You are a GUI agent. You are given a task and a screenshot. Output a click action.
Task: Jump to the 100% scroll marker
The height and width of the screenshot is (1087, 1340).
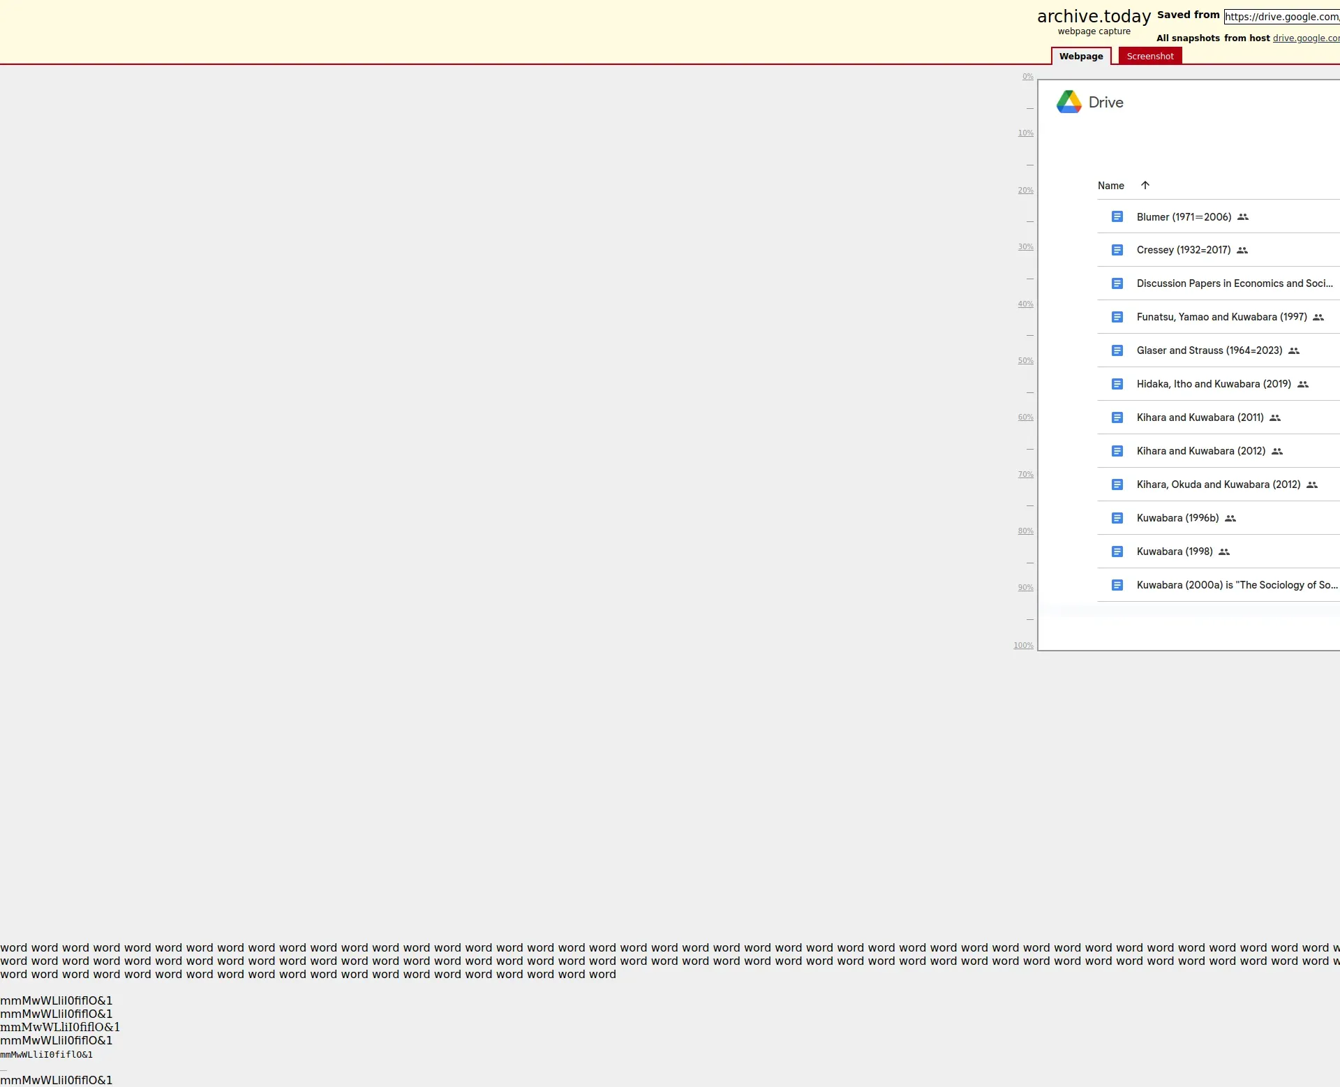point(1023,645)
